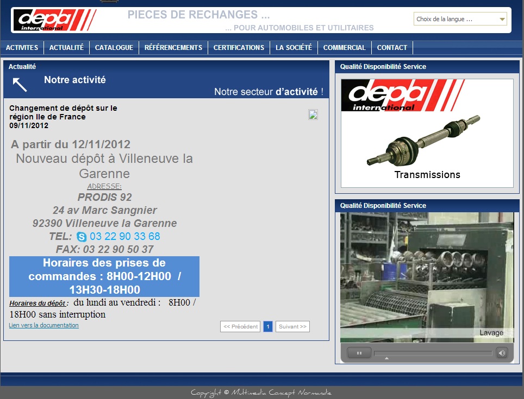The image size is (524, 399).
Task: Go to the CATALOGUE menu
Action: click(114, 48)
